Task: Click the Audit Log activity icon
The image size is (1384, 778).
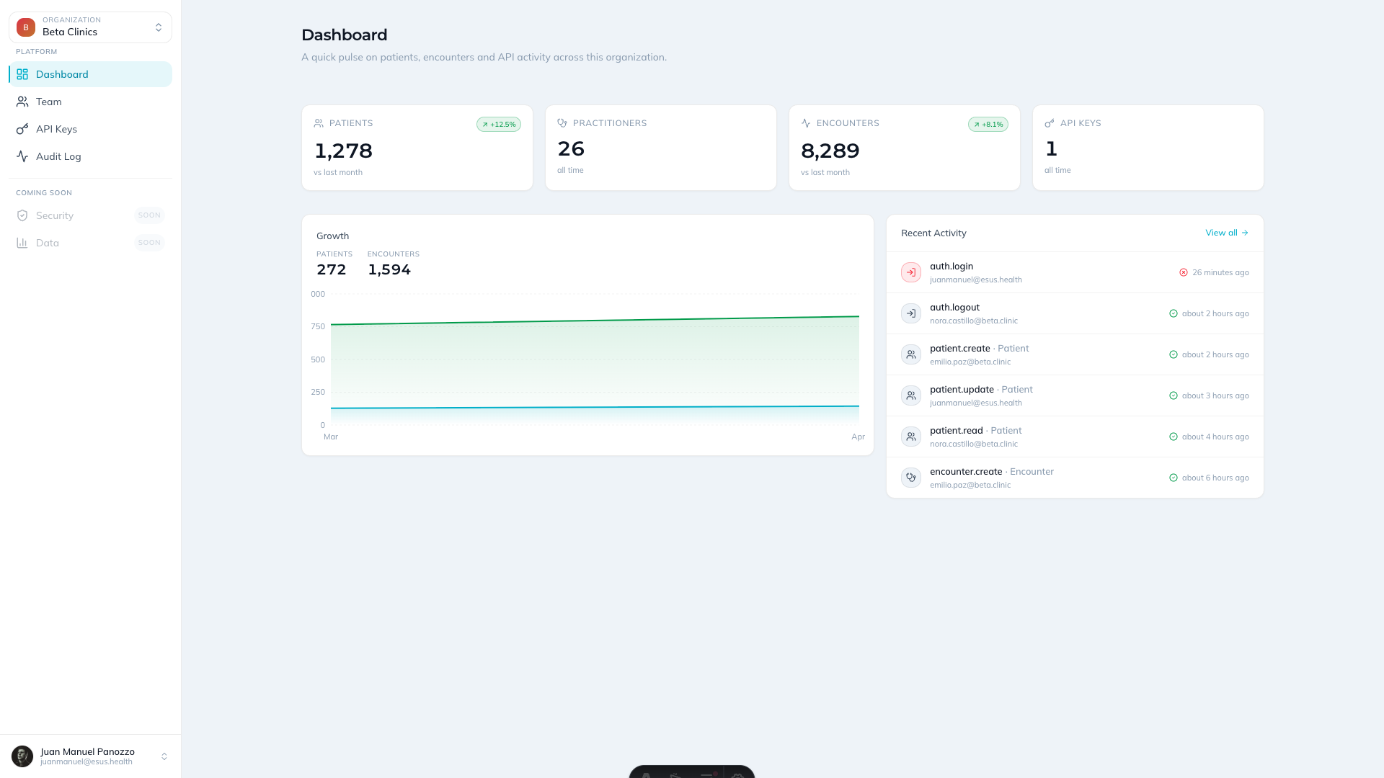Action: [22, 156]
